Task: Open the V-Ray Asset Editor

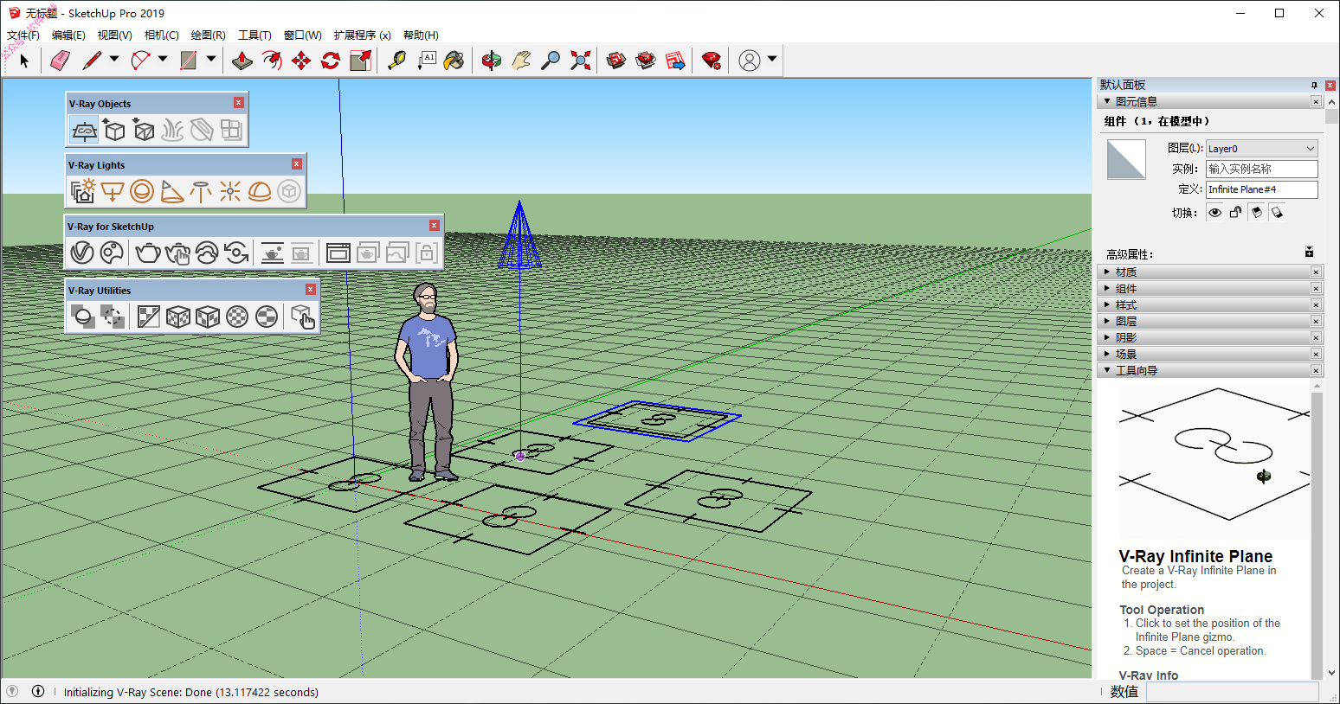Action: click(x=82, y=253)
